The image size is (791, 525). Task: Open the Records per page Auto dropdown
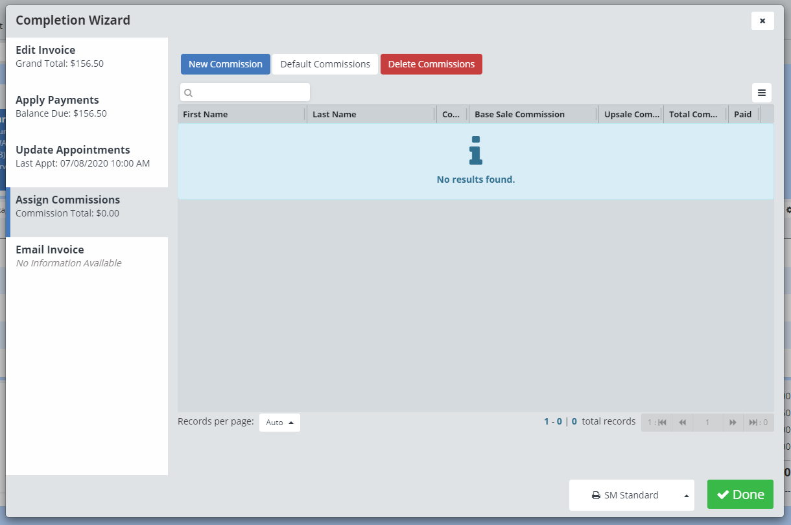coord(279,423)
